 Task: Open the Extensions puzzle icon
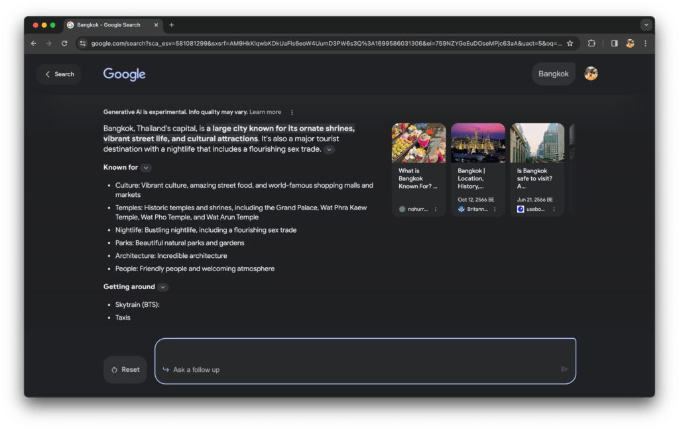pos(591,43)
